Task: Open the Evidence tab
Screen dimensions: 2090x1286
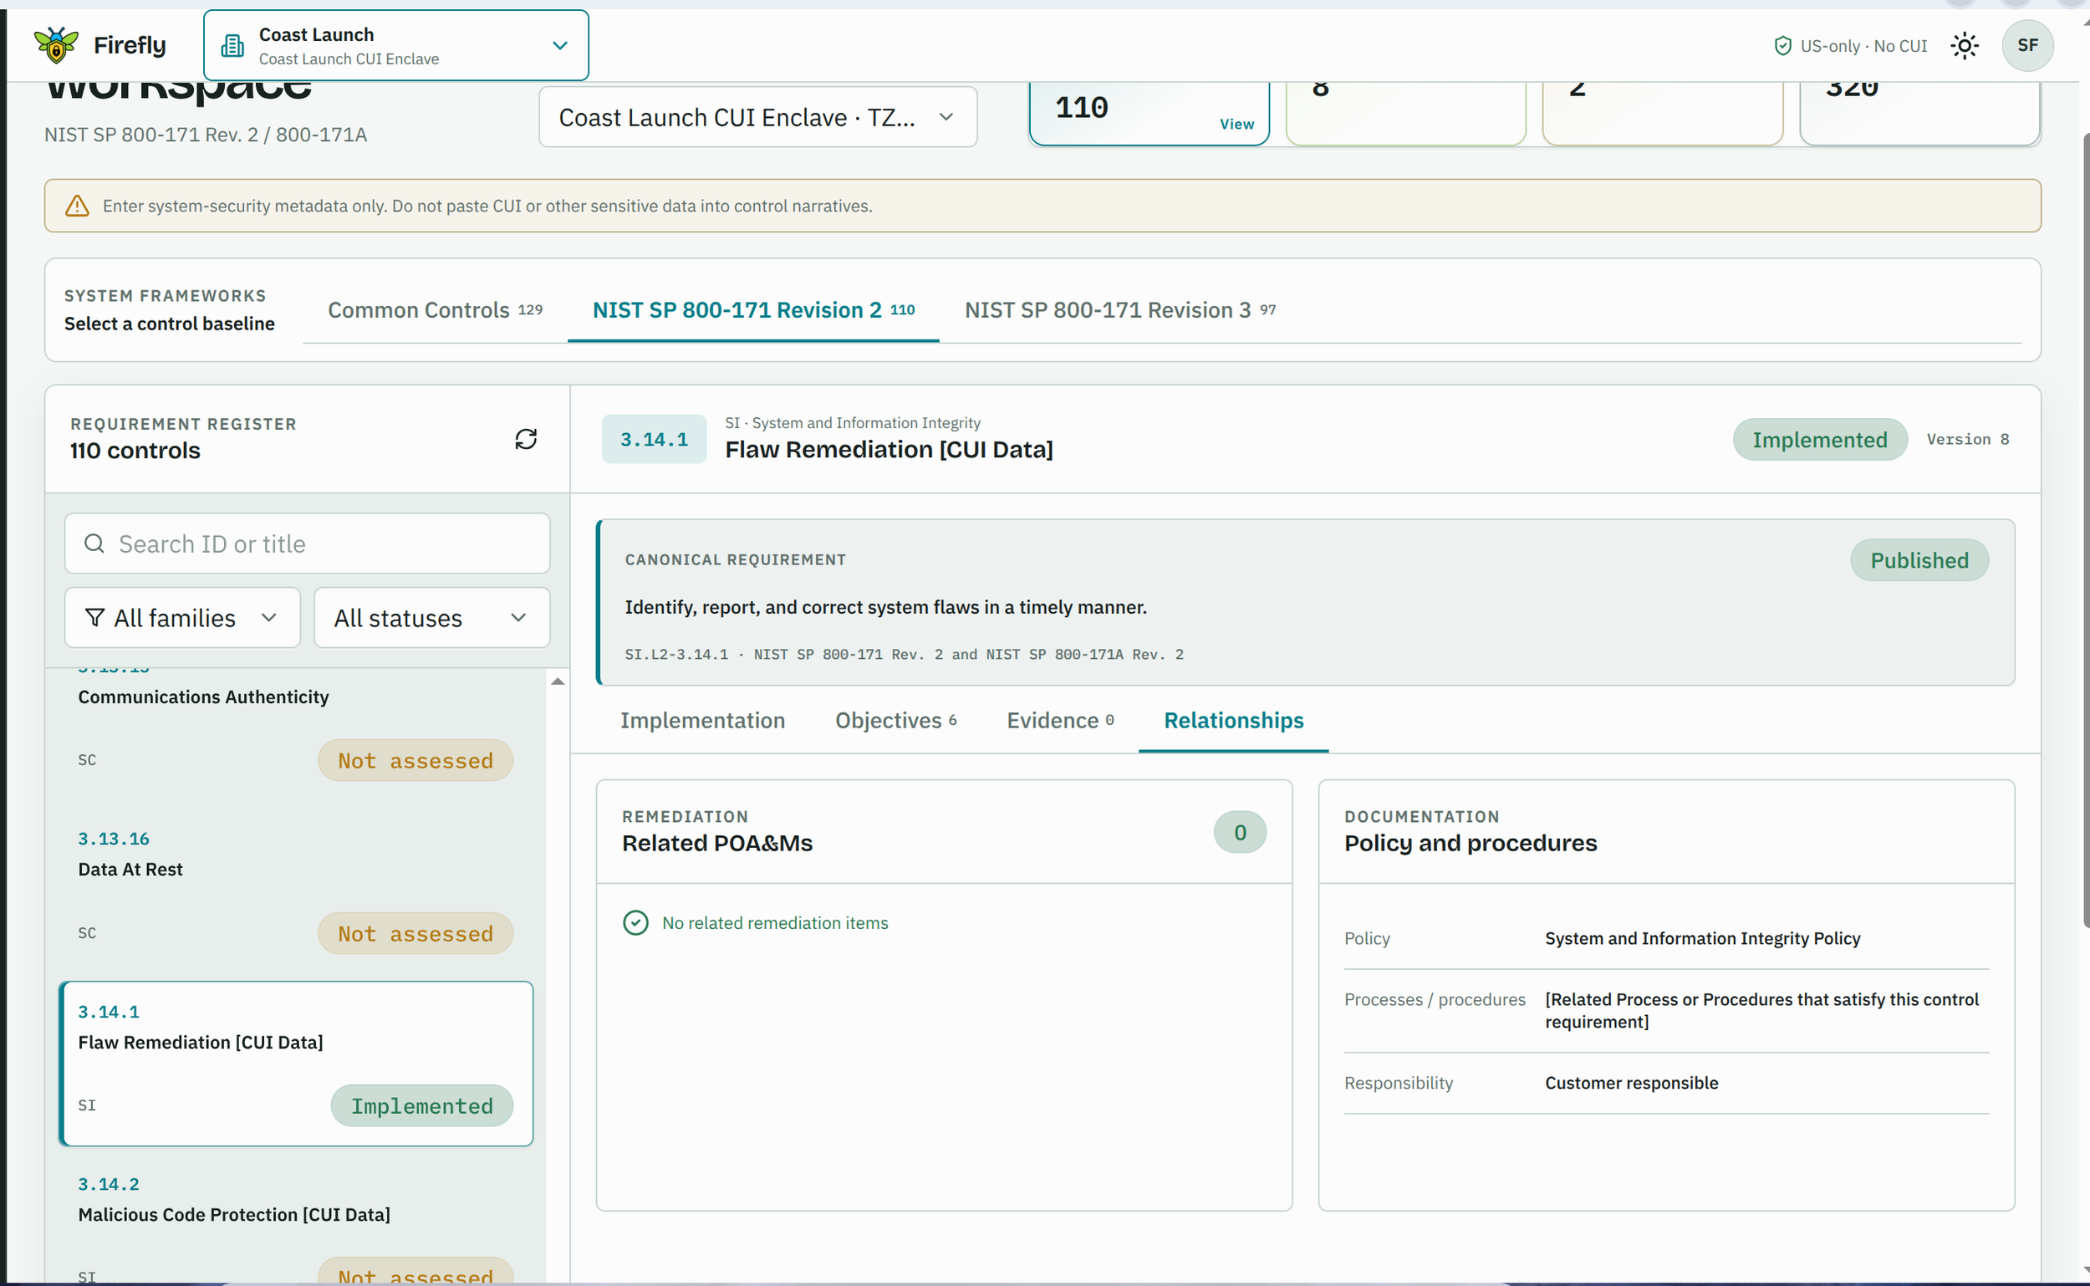Action: click(x=1059, y=721)
